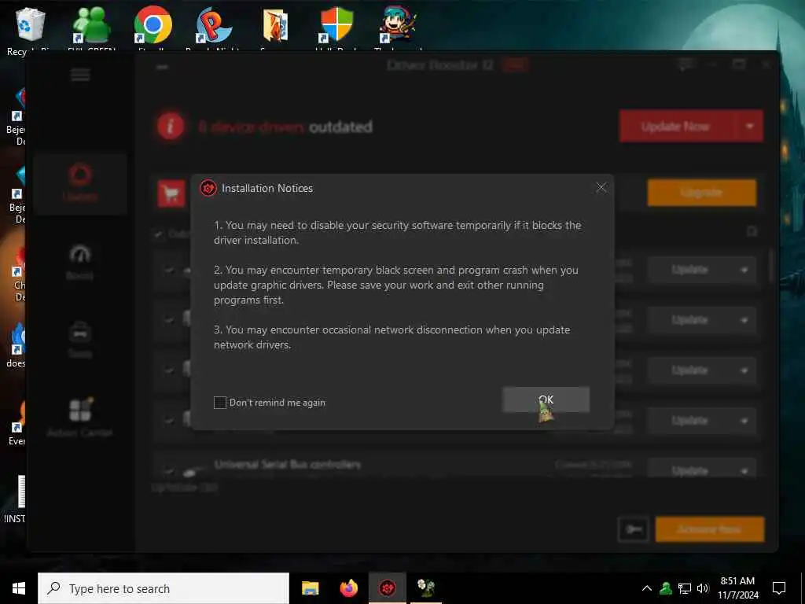Open the 8:51 AM taskbar clock
This screenshot has height=604, width=805.
pos(737,588)
